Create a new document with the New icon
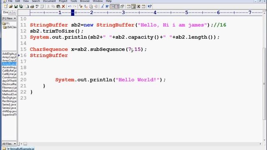Image resolution: width=267 pixels, height=150 pixels. (5, 7)
